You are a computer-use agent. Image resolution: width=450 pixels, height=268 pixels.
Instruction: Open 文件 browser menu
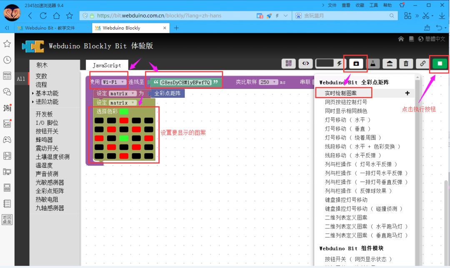click(x=332, y=5)
